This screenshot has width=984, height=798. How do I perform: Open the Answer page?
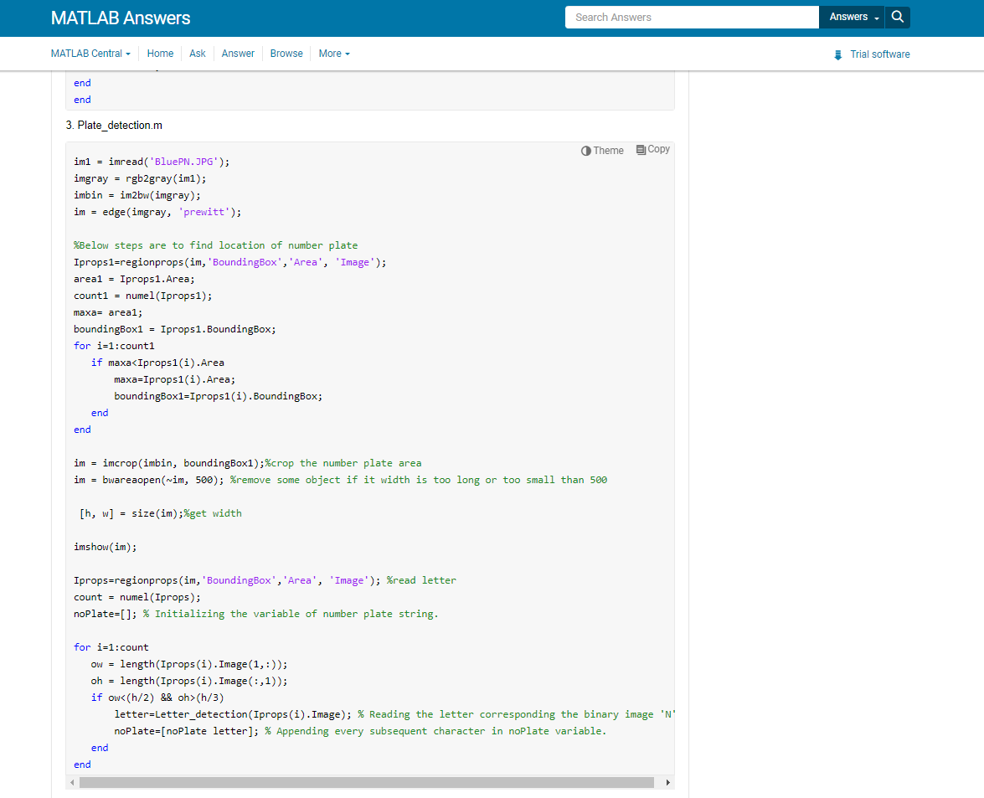click(x=238, y=54)
